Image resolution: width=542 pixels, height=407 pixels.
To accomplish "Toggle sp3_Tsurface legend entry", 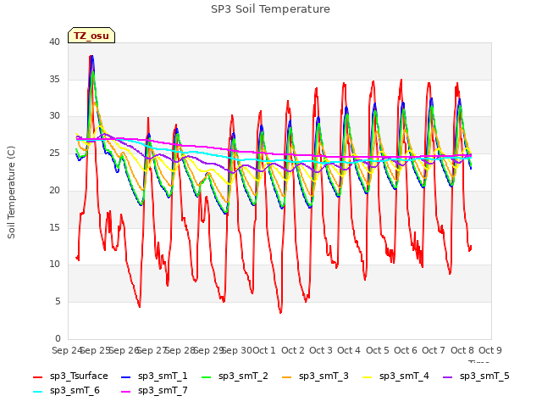I will 70,376.
